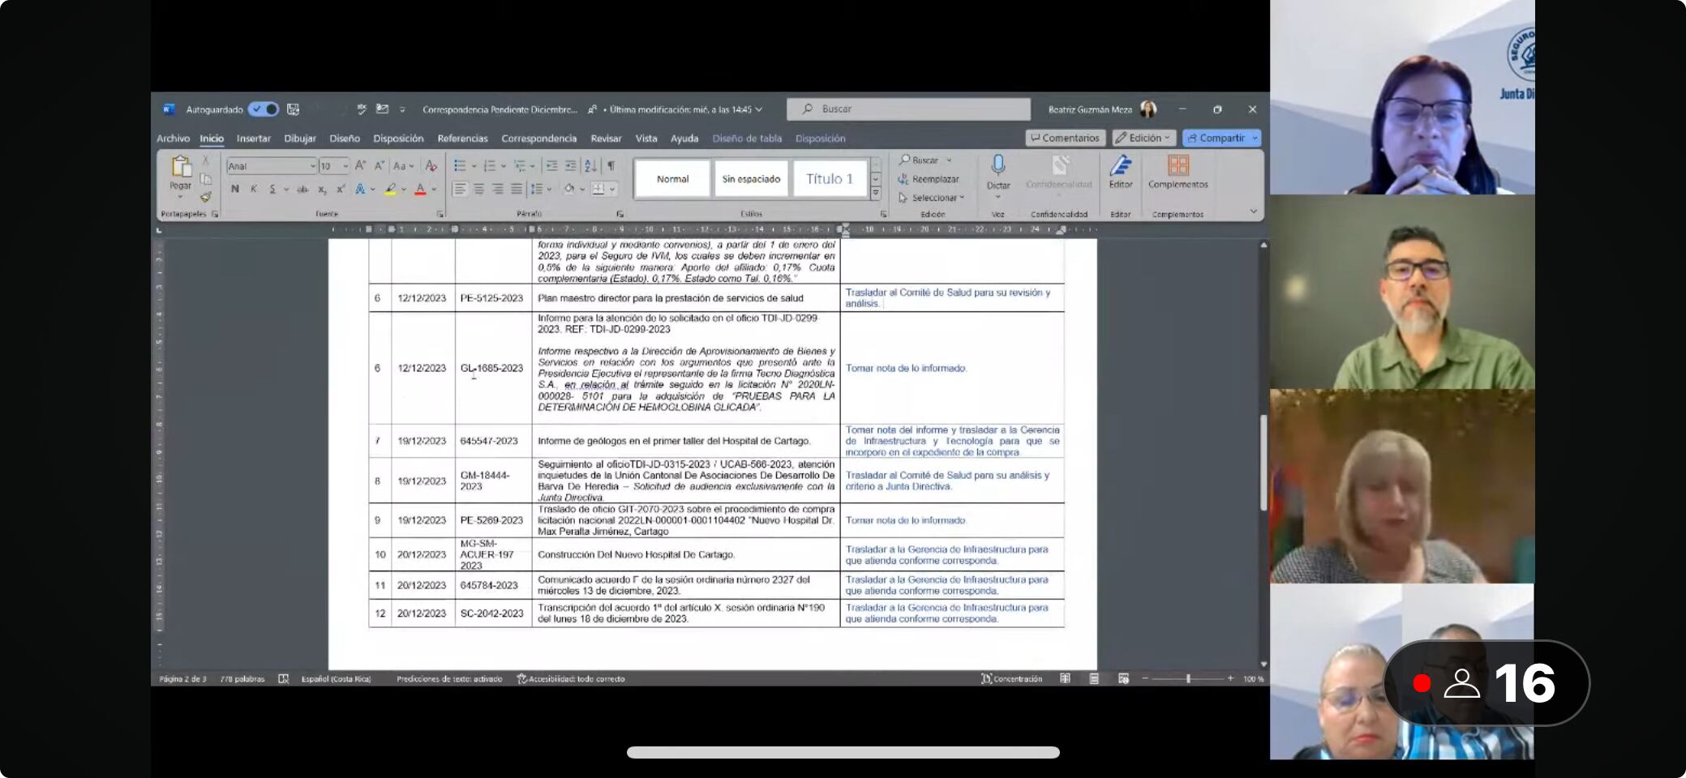The image size is (1686, 778).
Task: Toggle text predictions in status bar
Action: point(448,679)
